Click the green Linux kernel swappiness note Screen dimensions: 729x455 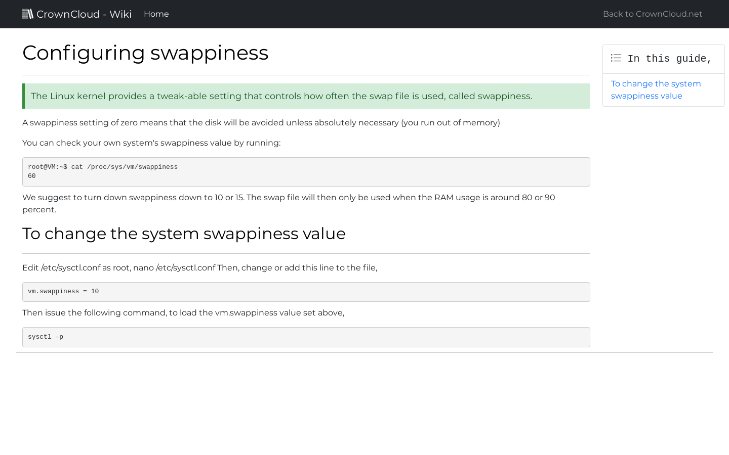306,96
